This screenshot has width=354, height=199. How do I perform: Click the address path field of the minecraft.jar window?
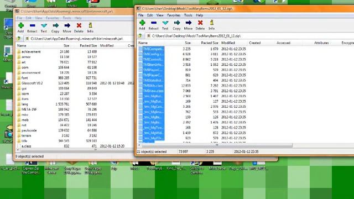pos(79,39)
